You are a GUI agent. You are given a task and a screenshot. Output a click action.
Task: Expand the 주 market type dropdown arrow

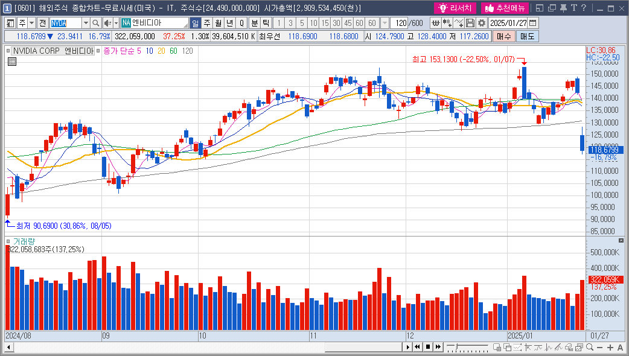(x=31, y=23)
